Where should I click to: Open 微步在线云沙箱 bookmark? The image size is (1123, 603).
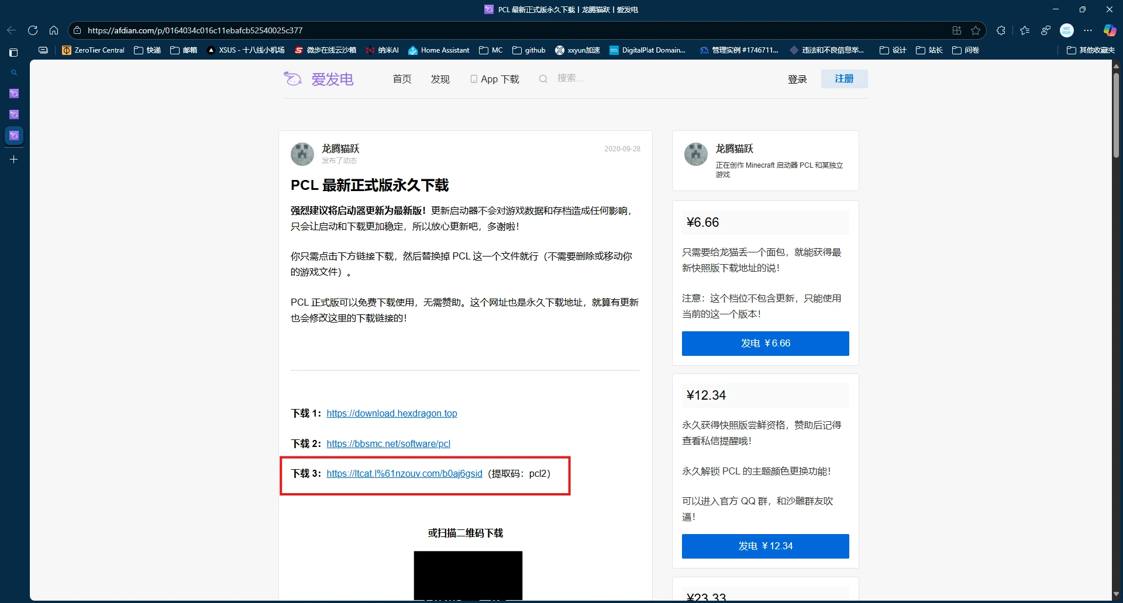tap(325, 50)
